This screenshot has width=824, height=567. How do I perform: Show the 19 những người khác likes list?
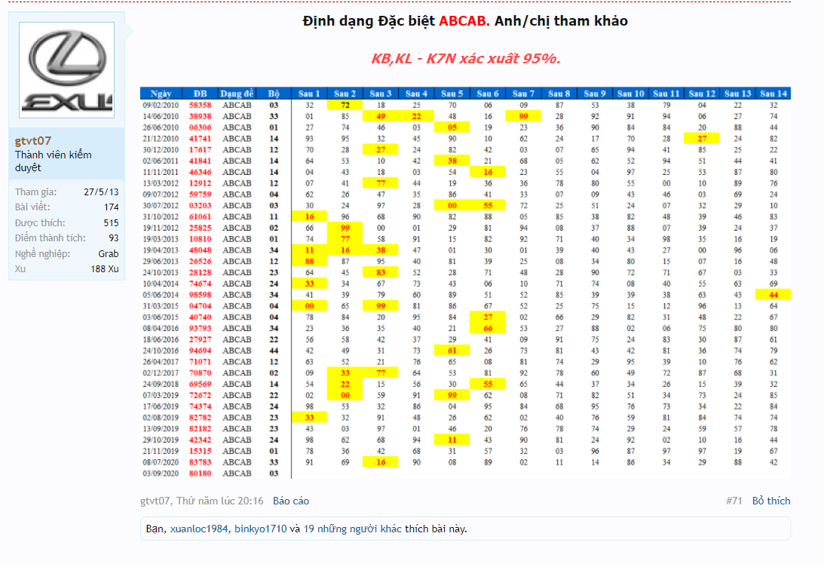point(352,529)
